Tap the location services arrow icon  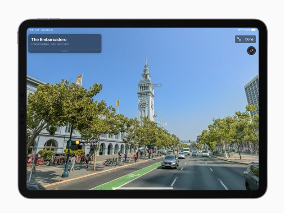[x=243, y=30]
